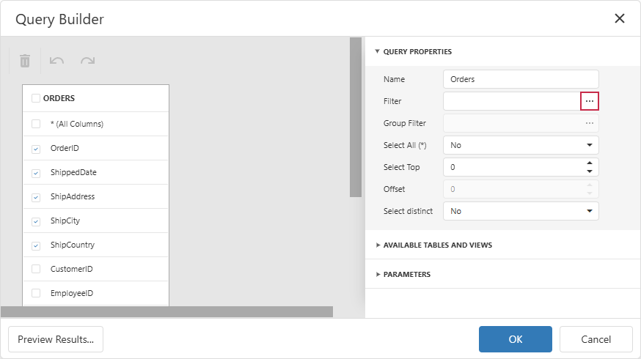Image resolution: width=641 pixels, height=359 pixels.
Task: Check the EmployeeID column checkbox
Action: [36, 293]
